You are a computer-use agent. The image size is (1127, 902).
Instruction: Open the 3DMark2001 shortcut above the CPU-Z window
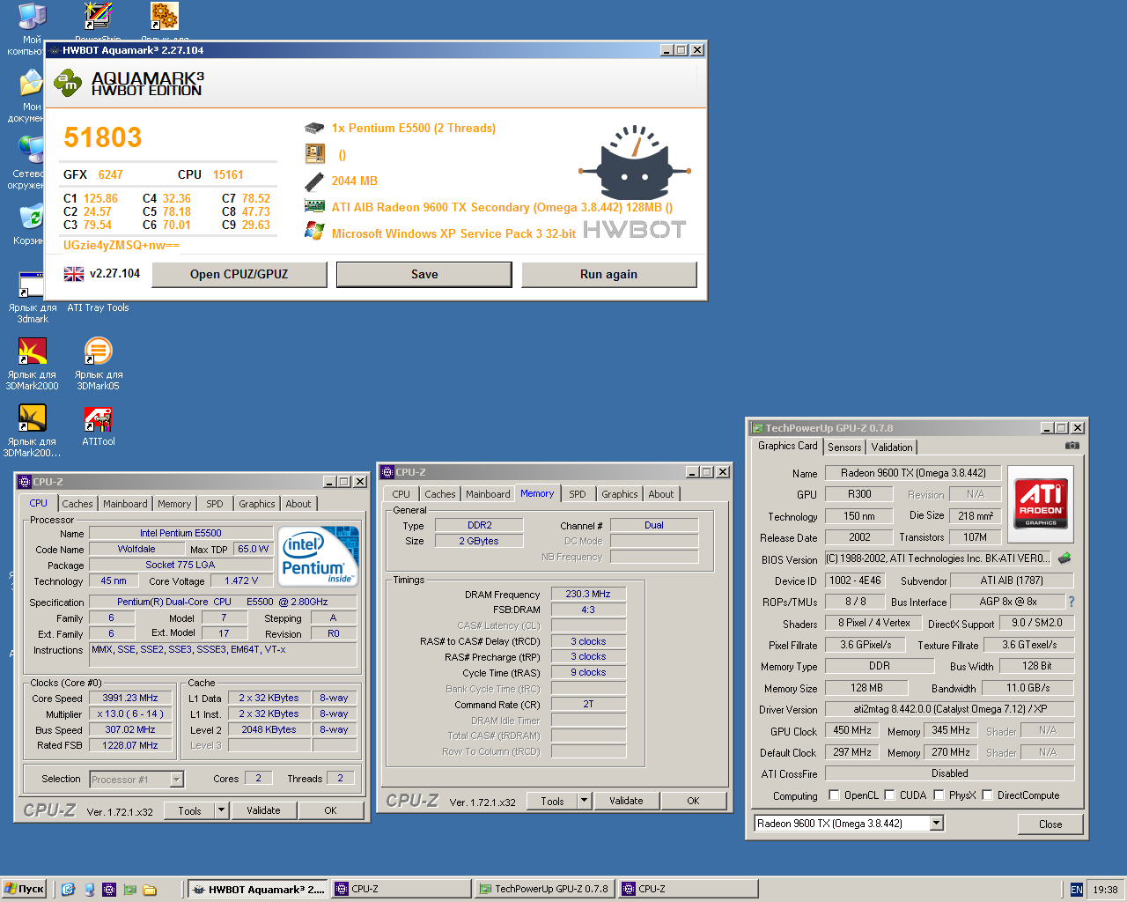click(x=33, y=418)
